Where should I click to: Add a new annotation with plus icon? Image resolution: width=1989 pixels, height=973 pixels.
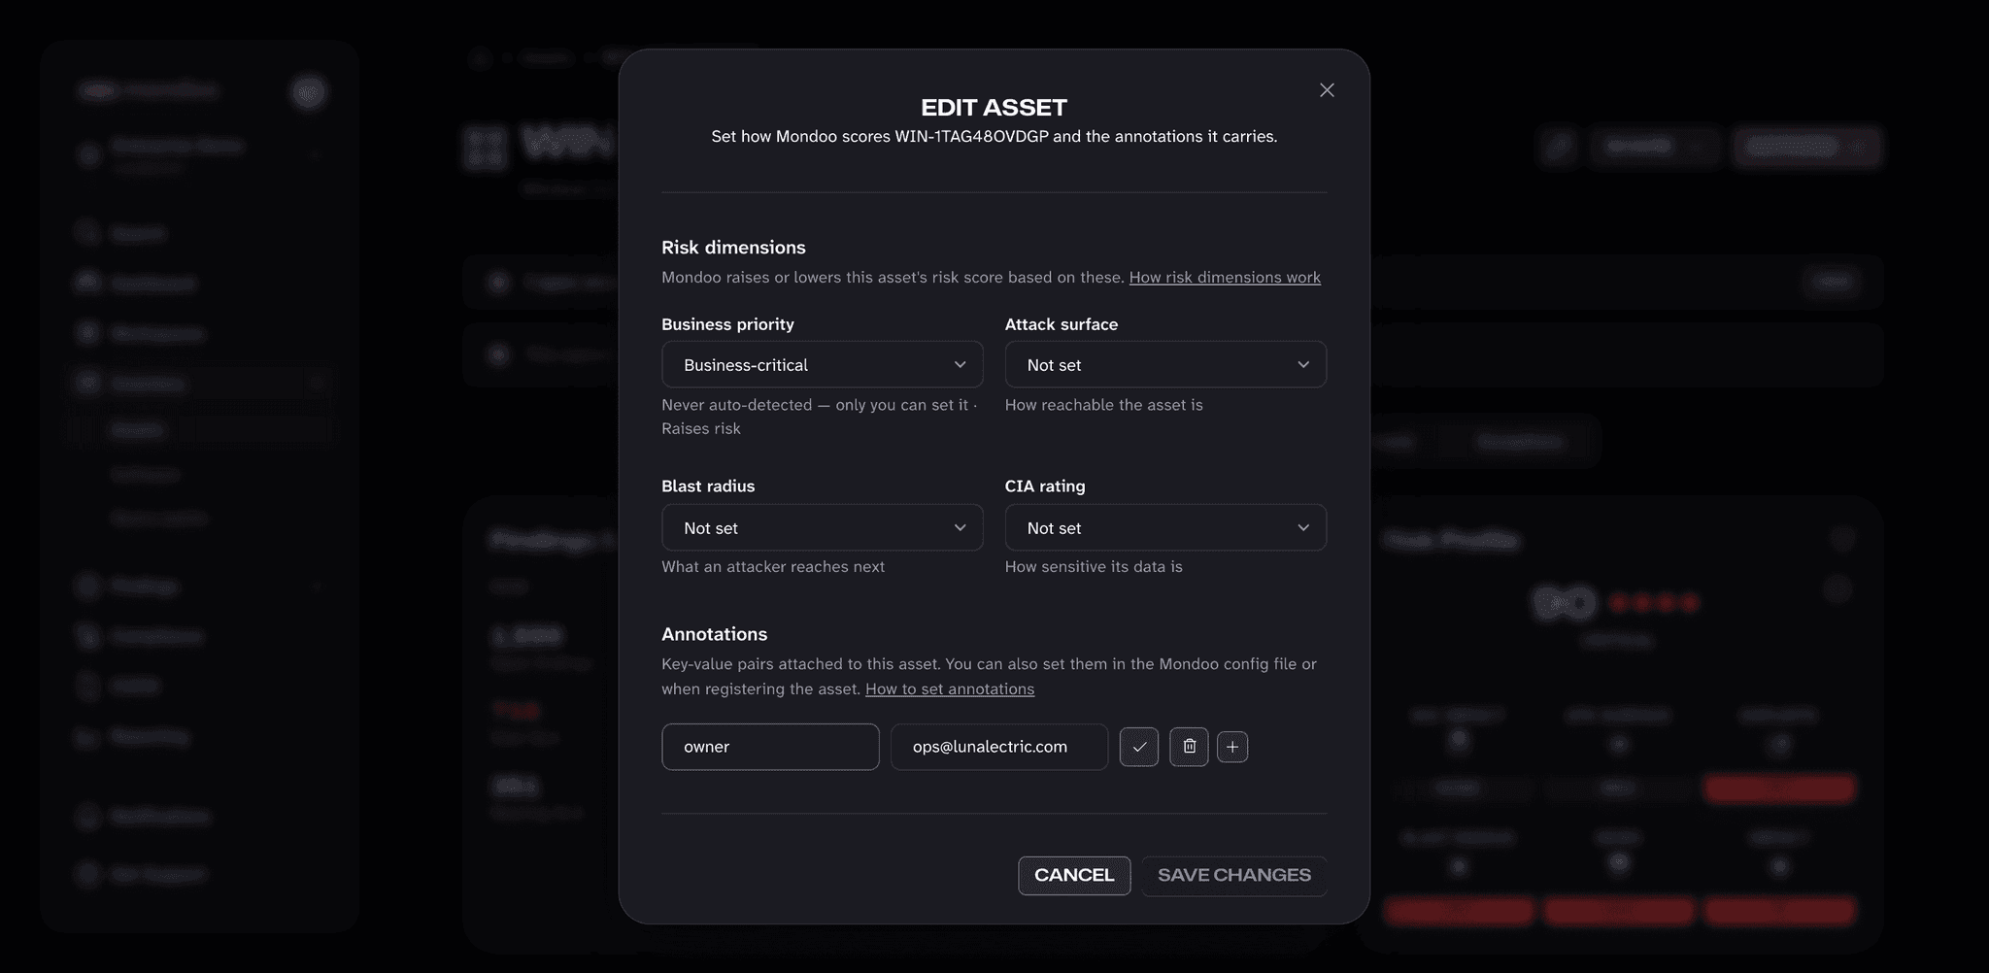tap(1232, 747)
